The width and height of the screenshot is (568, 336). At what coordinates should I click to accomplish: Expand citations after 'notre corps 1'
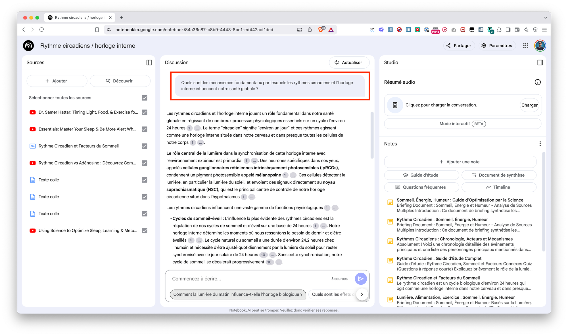coord(201,143)
